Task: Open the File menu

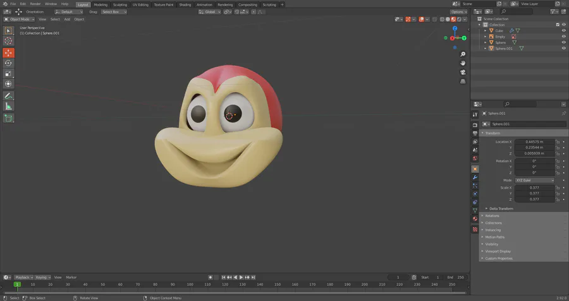Action: point(13,4)
